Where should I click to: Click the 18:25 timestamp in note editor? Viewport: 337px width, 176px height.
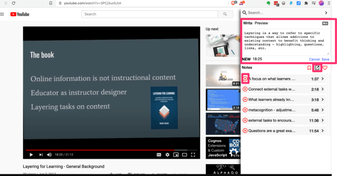[x=257, y=59]
